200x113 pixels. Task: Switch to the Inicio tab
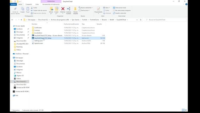pyautogui.click(x=20, y=4)
